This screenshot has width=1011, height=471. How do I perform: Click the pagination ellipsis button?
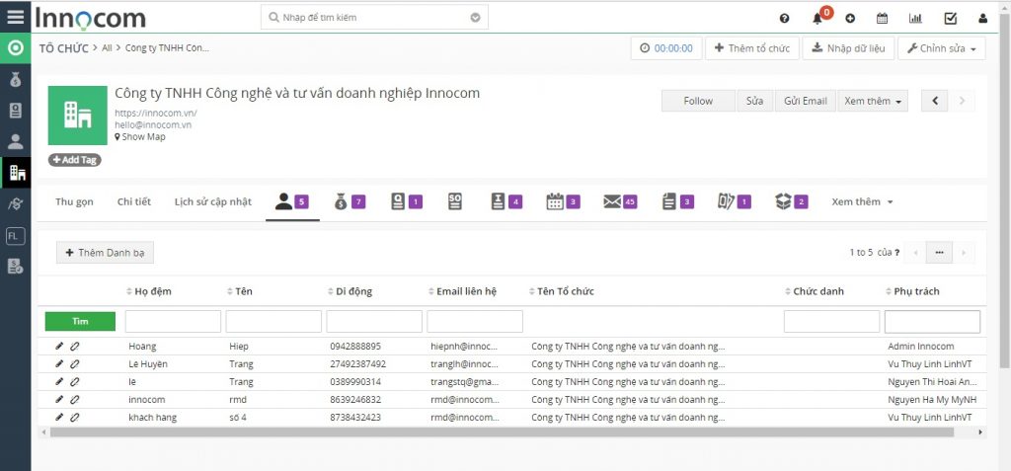[940, 252]
